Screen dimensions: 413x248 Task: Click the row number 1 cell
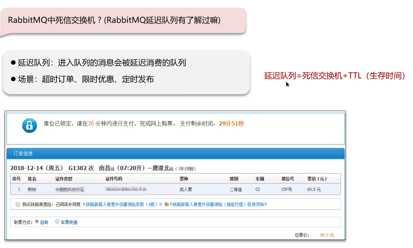[x=19, y=190]
